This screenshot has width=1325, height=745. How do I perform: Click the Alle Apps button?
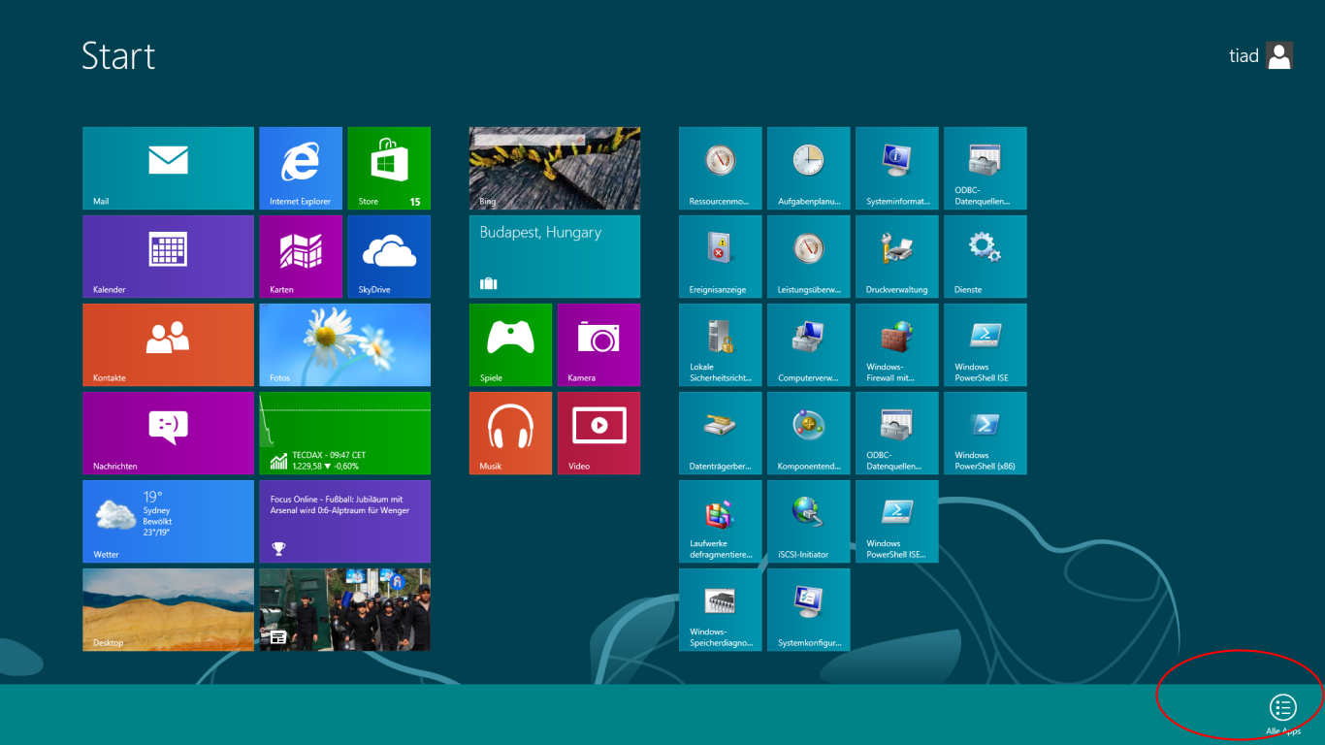(1282, 709)
